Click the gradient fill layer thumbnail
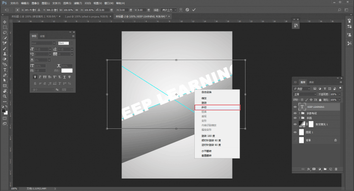 tap(302, 124)
